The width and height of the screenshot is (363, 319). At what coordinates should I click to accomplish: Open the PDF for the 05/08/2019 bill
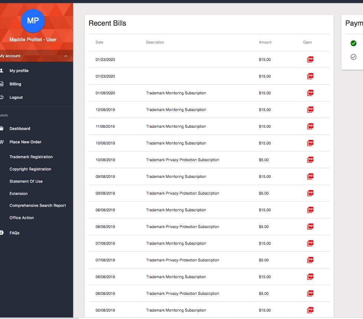310,310
